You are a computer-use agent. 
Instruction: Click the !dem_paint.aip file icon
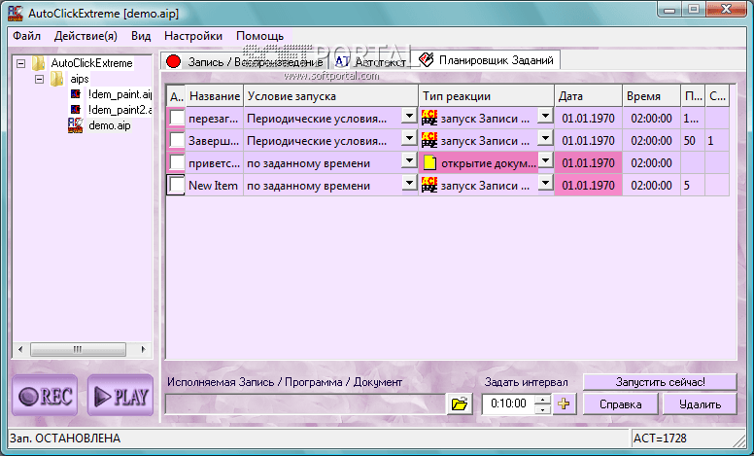[76, 93]
